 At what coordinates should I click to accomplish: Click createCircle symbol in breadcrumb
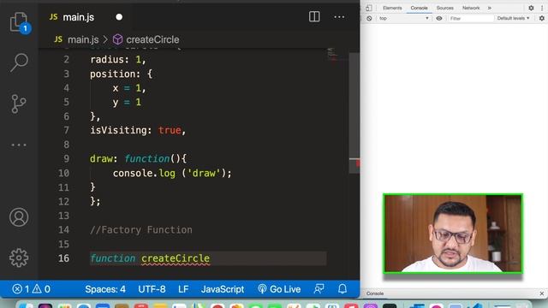152,39
